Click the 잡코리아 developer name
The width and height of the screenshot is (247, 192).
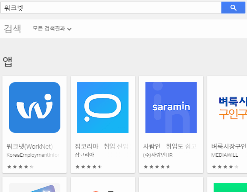coord(84,155)
